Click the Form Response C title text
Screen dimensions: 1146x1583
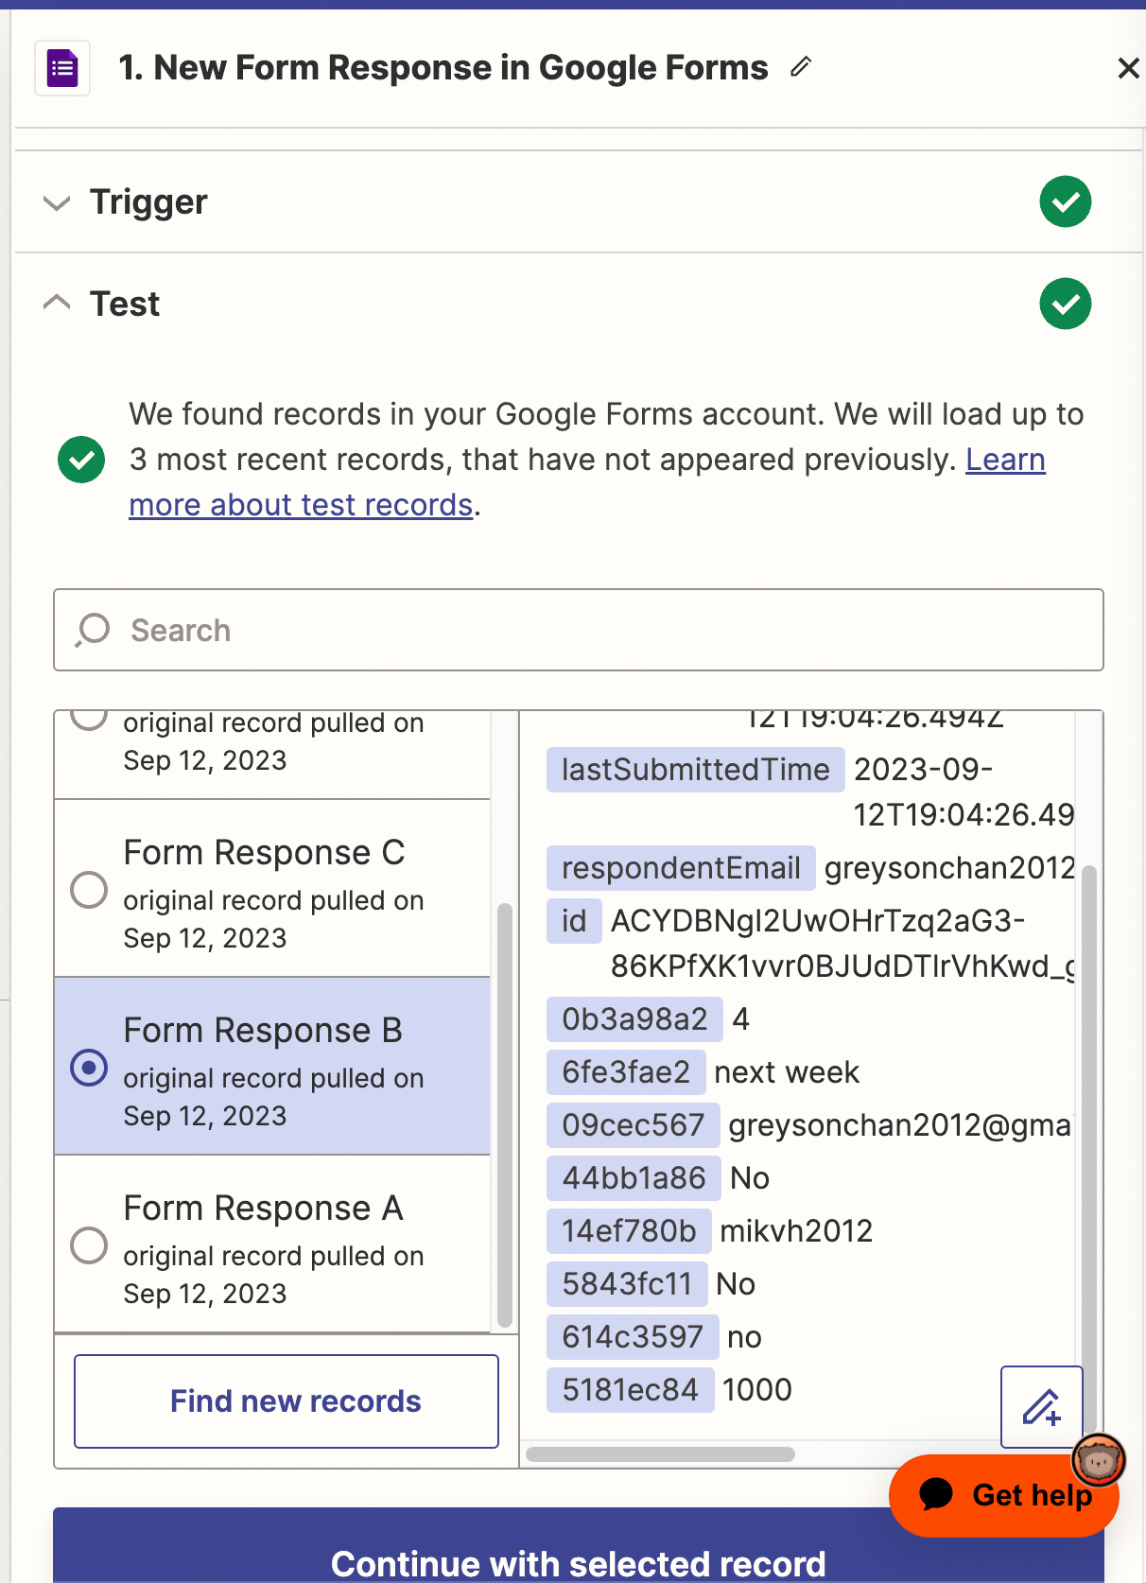tap(265, 852)
